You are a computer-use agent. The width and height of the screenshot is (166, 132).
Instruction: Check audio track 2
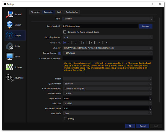tap(72, 42)
